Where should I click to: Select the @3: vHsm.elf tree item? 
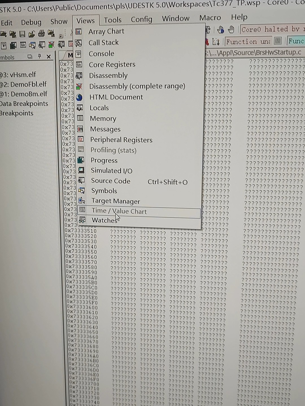coord(18,75)
